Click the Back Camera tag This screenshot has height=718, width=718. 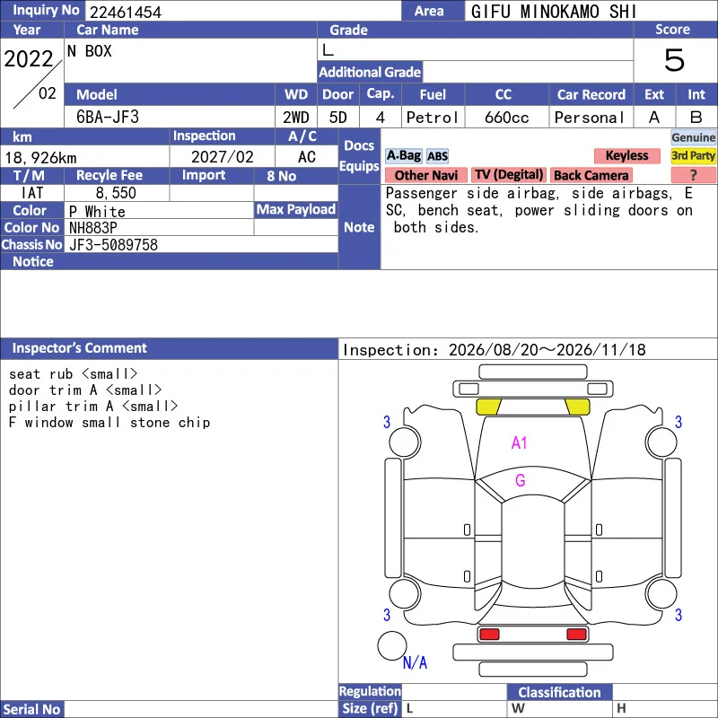pyautogui.click(x=591, y=175)
